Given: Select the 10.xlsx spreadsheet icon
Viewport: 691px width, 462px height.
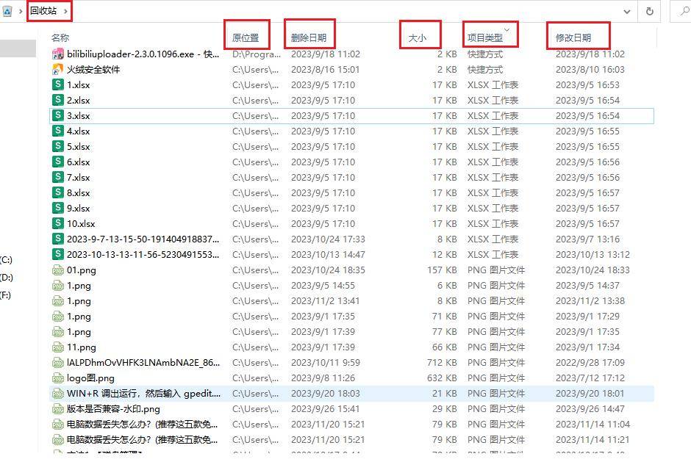Looking at the screenshot, I should [58, 223].
